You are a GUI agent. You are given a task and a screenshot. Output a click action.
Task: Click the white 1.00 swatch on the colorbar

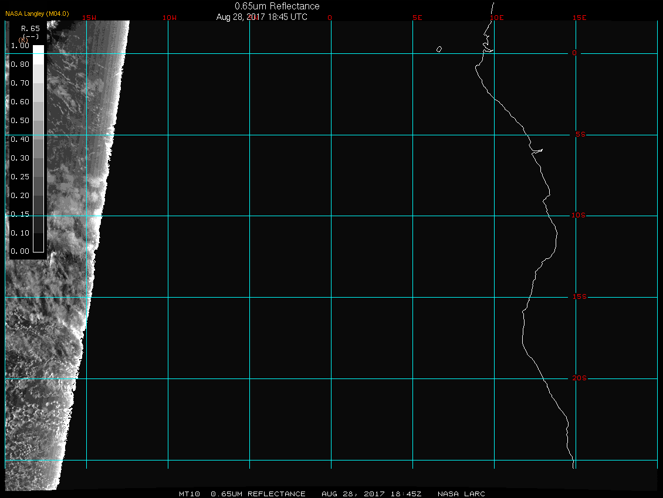(x=38, y=49)
